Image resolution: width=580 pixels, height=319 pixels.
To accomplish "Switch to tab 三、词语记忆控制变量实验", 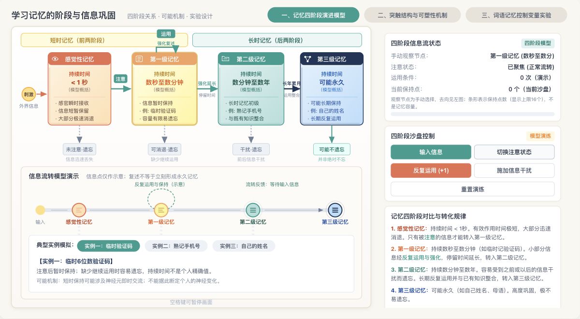I will pos(516,15).
